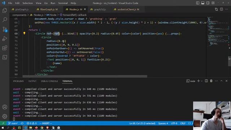Click the synchronize changes icon in status bar
The height and width of the screenshot is (130, 231).
22,123
